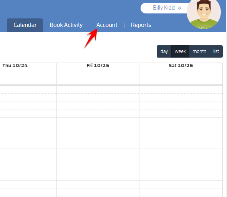Switch calendar to week view
The width and height of the screenshot is (227, 197).
coord(180,51)
